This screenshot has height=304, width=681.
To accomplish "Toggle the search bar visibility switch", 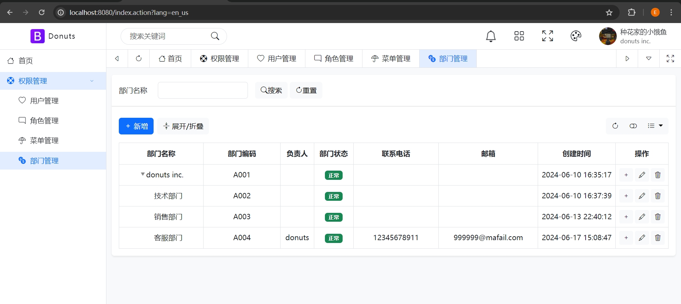I will tap(633, 126).
